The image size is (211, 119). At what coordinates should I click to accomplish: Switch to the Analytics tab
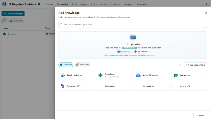click(x=129, y=4)
